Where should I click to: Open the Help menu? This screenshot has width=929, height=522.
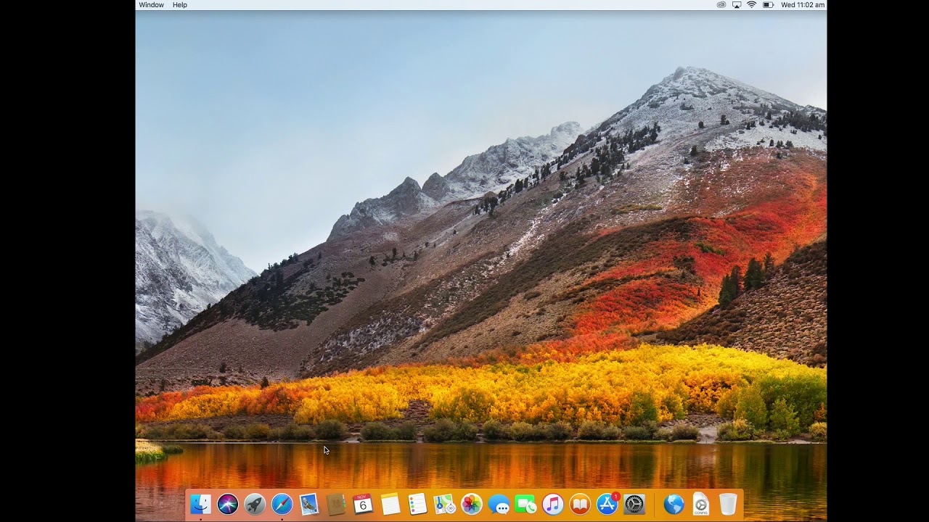(x=180, y=5)
